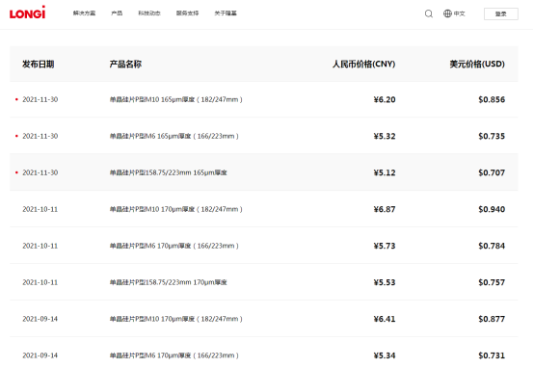
Task: Open the 服务支持 menu
Action: tap(187, 13)
